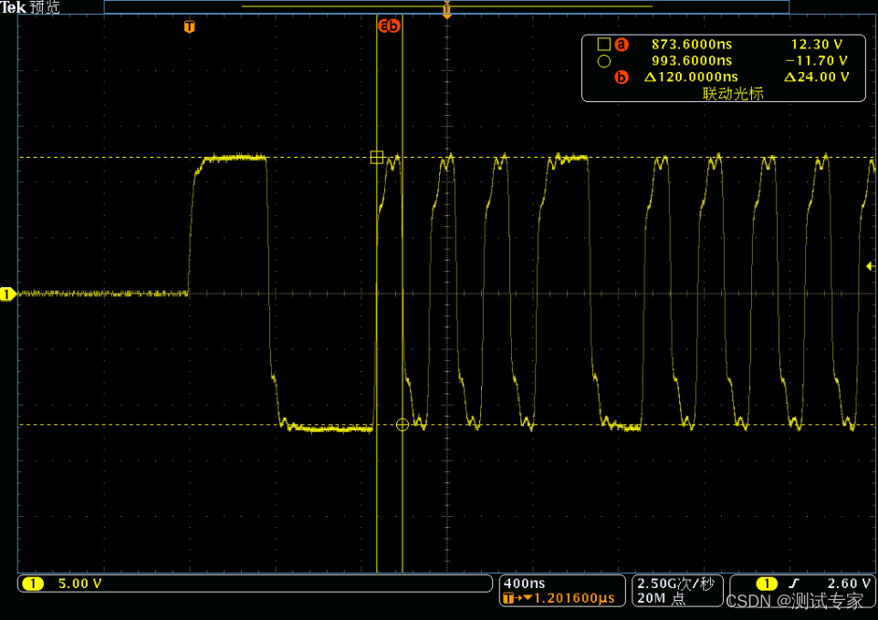Click the Tek logo
878x620 pixels.
point(14,6)
